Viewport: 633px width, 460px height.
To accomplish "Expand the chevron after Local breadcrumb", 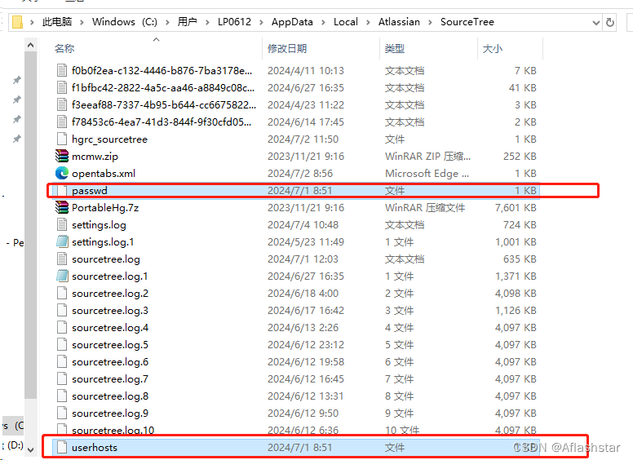I will pyautogui.click(x=368, y=22).
